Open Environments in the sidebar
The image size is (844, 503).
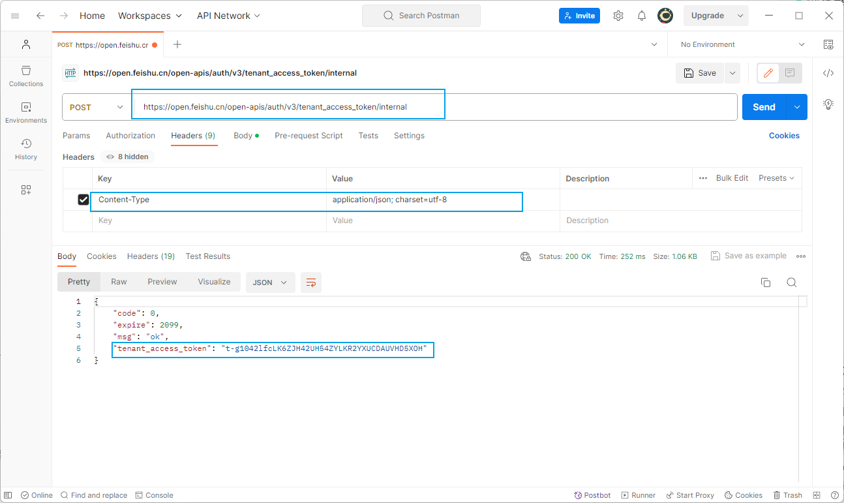coord(26,112)
